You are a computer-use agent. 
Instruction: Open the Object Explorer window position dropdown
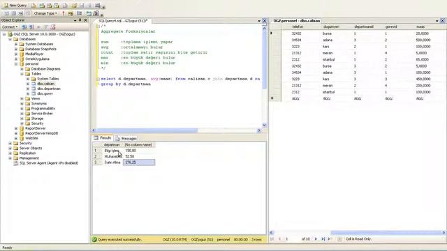75,20
